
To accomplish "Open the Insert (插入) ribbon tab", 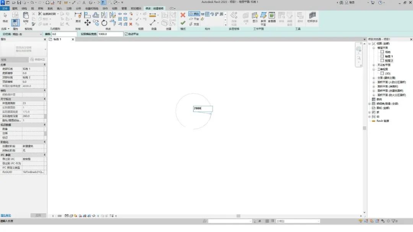I will 60,8.
